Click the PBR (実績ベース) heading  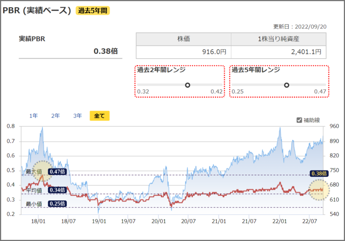coord(37,10)
